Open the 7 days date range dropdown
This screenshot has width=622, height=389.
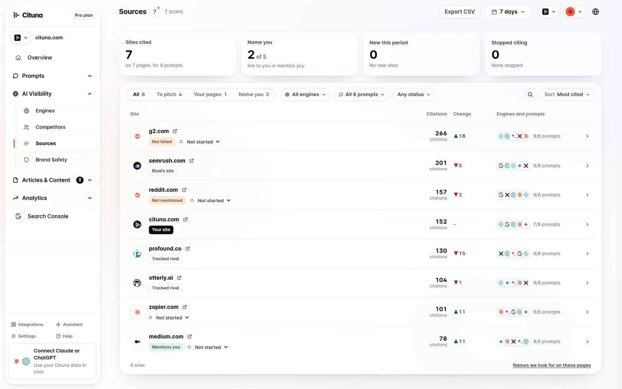coord(508,12)
